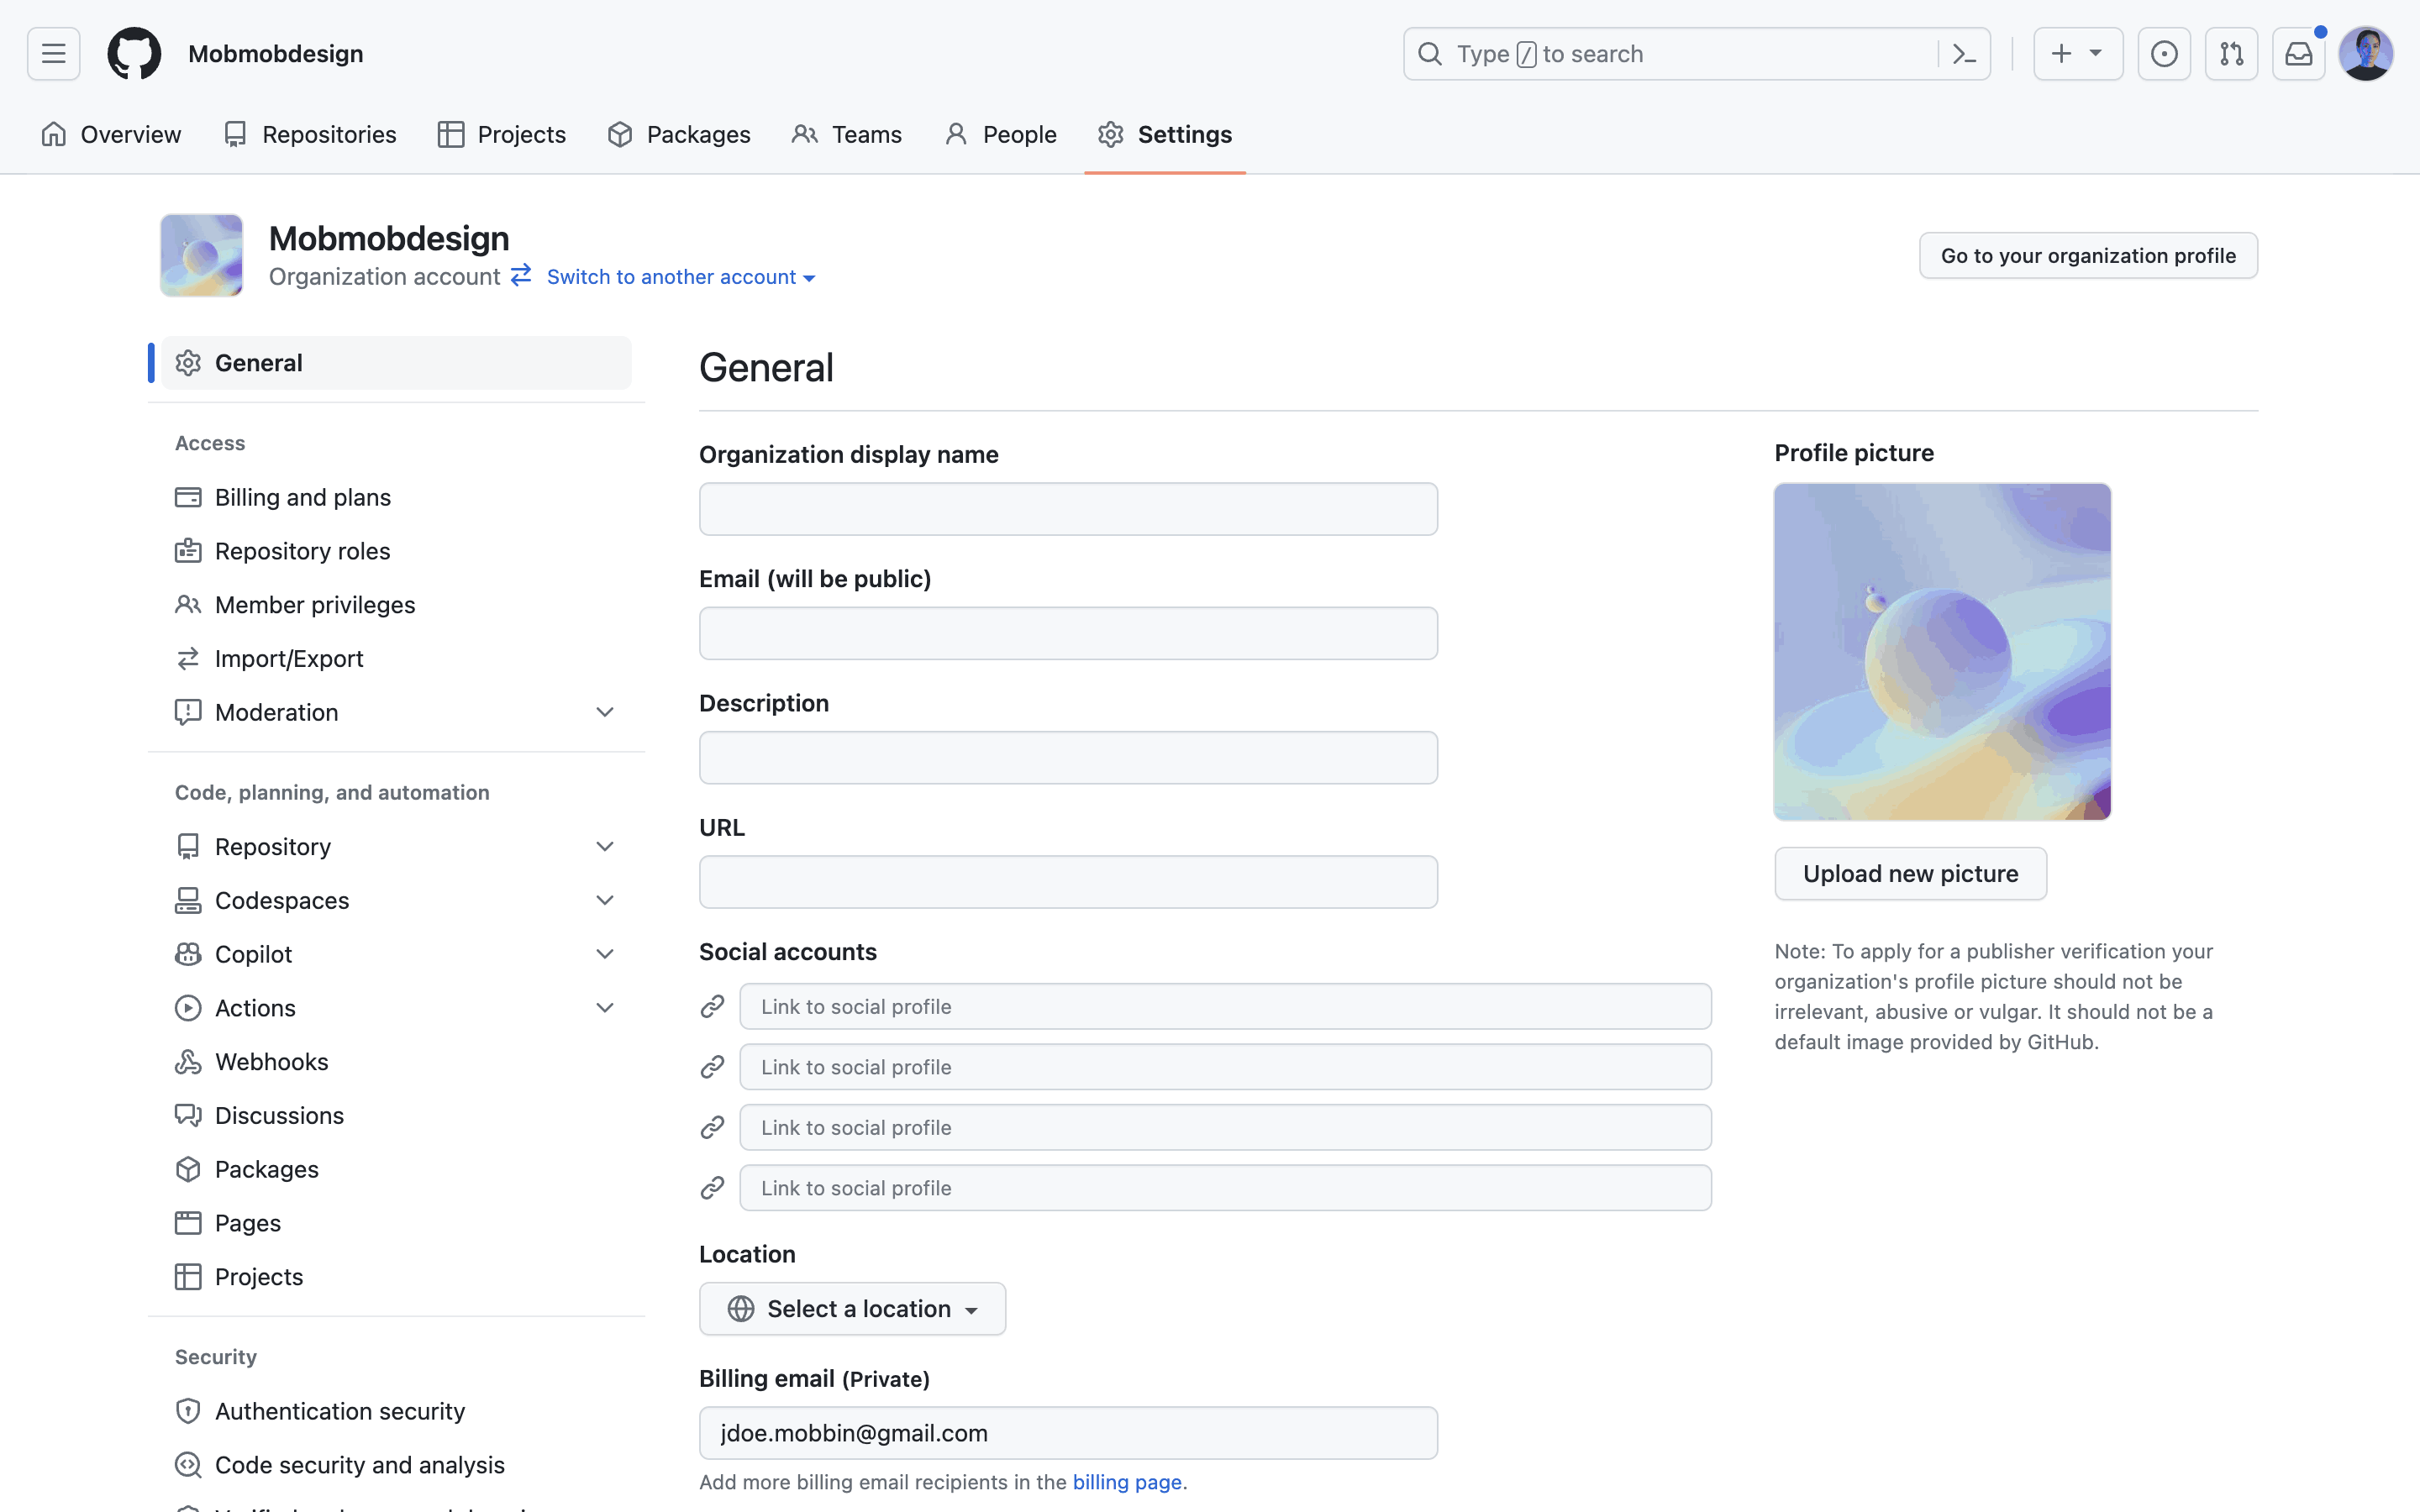Click the Create new plus button
The width and height of the screenshot is (2420, 1512).
coord(2077,54)
